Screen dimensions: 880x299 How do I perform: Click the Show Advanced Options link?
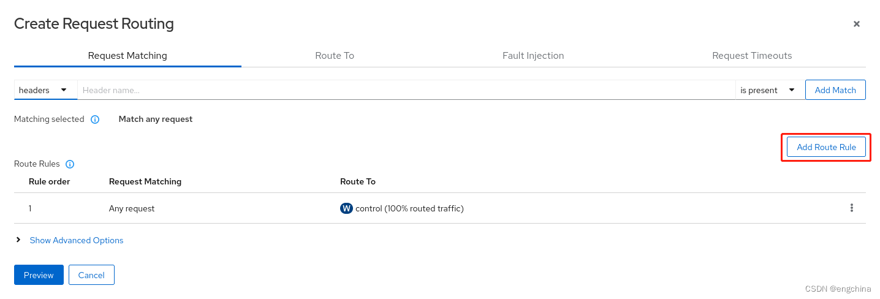(x=77, y=240)
